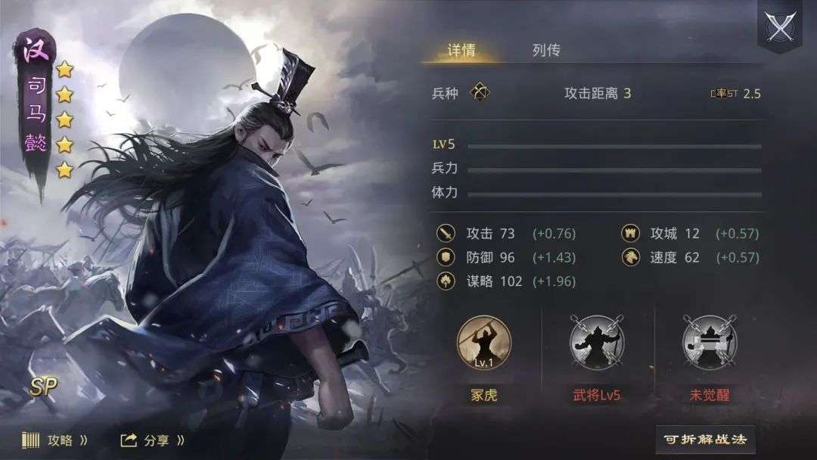
Task: Select the locked 未觉醒 skill slot
Action: point(709,343)
